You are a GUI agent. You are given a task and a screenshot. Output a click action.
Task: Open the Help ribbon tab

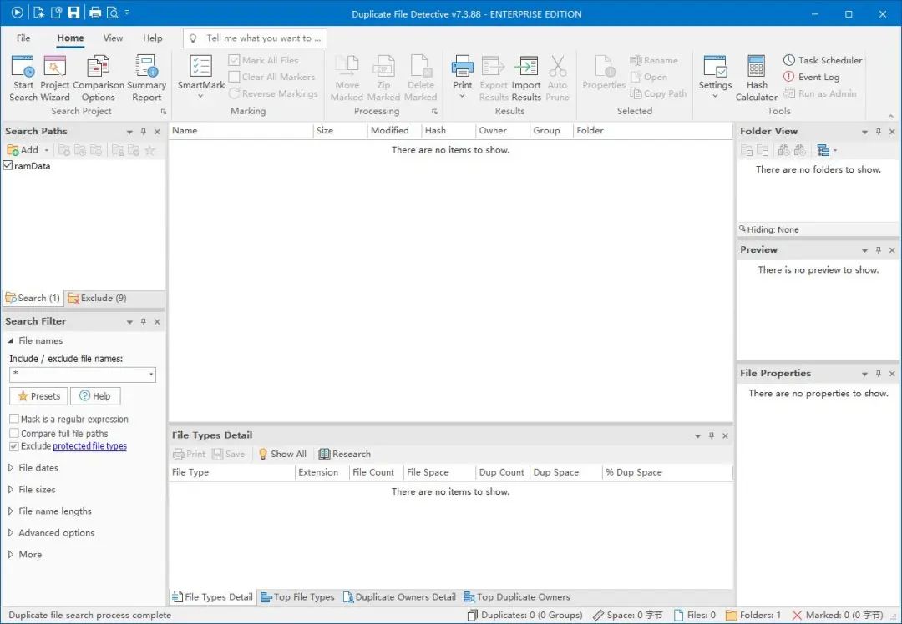point(153,38)
